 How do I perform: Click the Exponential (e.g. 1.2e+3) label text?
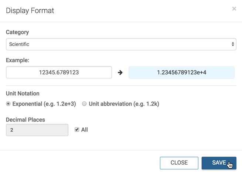44,104
